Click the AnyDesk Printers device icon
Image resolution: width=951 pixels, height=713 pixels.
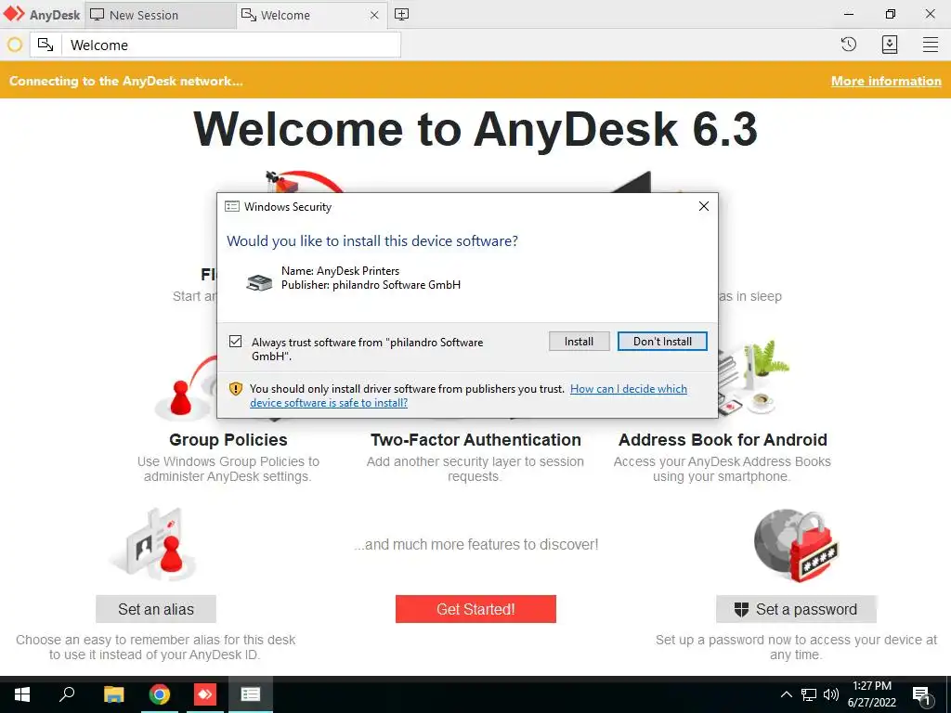click(x=259, y=282)
